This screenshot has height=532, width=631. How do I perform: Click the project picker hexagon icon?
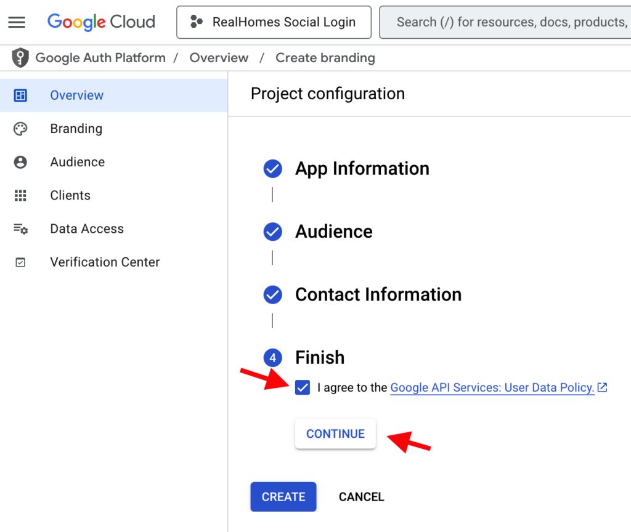pos(197,22)
